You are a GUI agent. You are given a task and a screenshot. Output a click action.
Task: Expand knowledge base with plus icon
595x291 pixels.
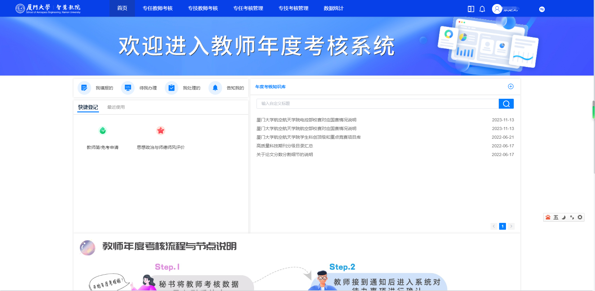(x=511, y=87)
